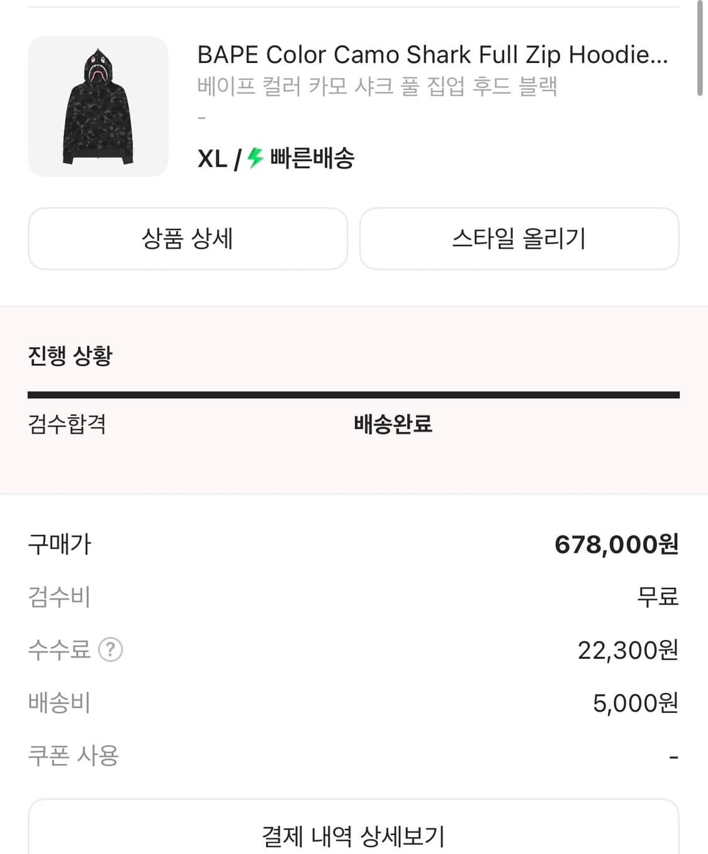Click the green lightning 빠른배송 icon
This screenshot has width=708, height=854.
[255, 157]
